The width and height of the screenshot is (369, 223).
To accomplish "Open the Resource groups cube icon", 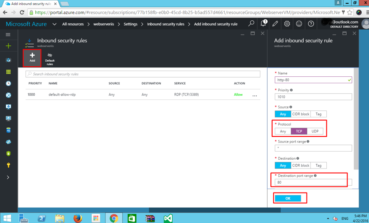I will pos(9,60).
